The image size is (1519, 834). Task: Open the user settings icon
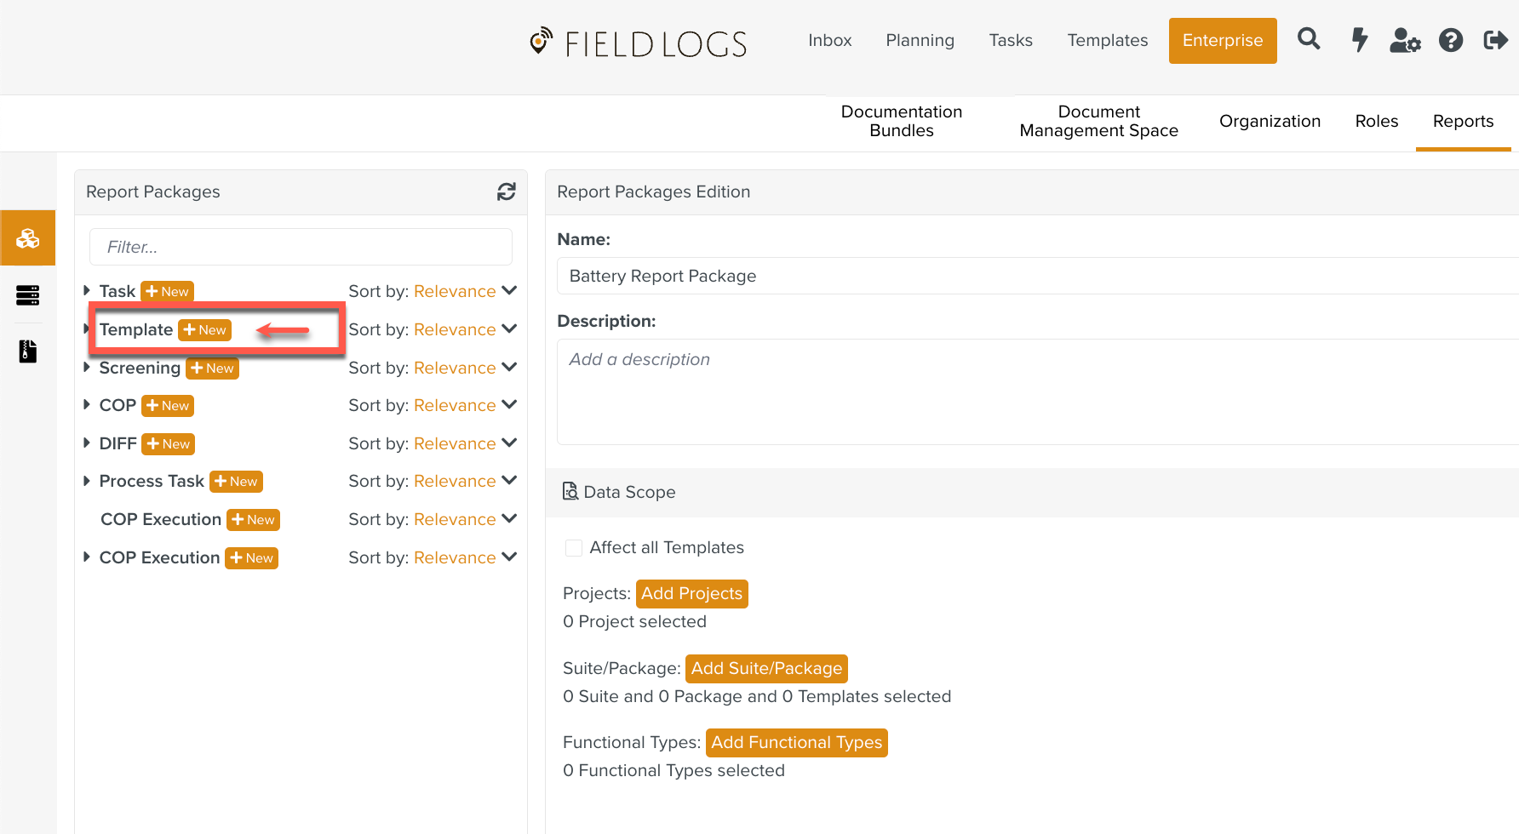pyautogui.click(x=1405, y=40)
